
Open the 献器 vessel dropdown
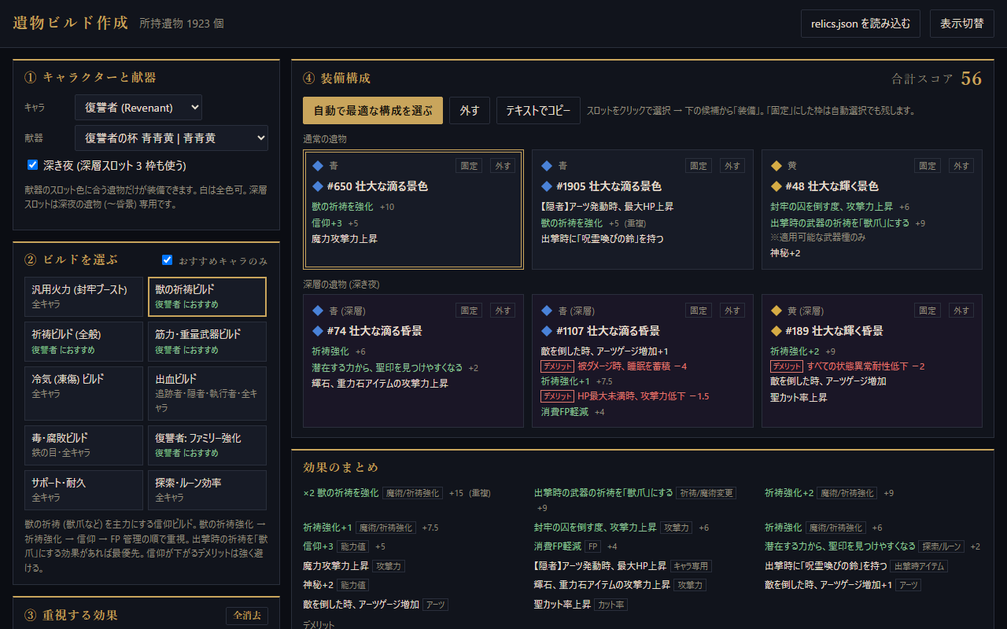tap(172, 138)
